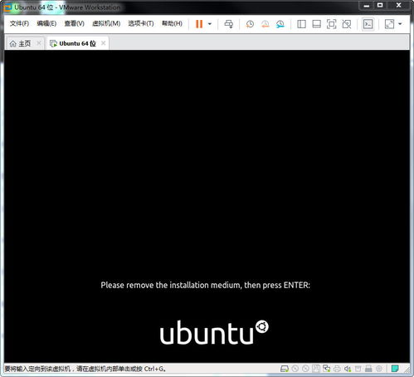Open the 虚拟机(M) menu
The width and height of the screenshot is (414, 377).
coord(106,23)
